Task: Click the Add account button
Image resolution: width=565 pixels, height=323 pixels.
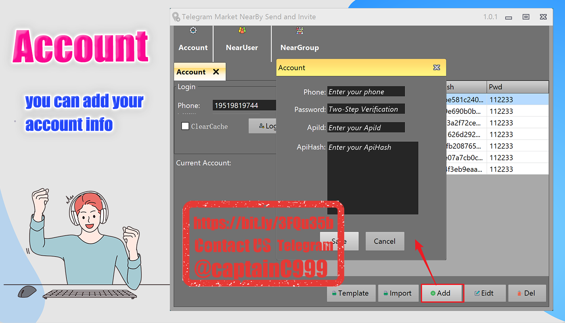Action: (442, 293)
